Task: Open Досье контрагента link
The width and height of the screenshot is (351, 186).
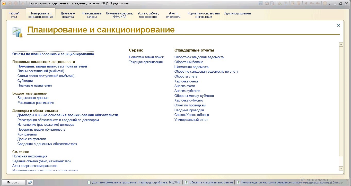Action: click(32, 139)
